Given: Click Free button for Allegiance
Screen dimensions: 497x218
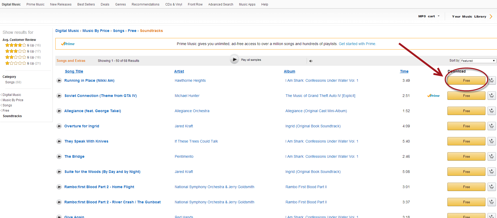Looking at the screenshot, I should coord(466,111).
